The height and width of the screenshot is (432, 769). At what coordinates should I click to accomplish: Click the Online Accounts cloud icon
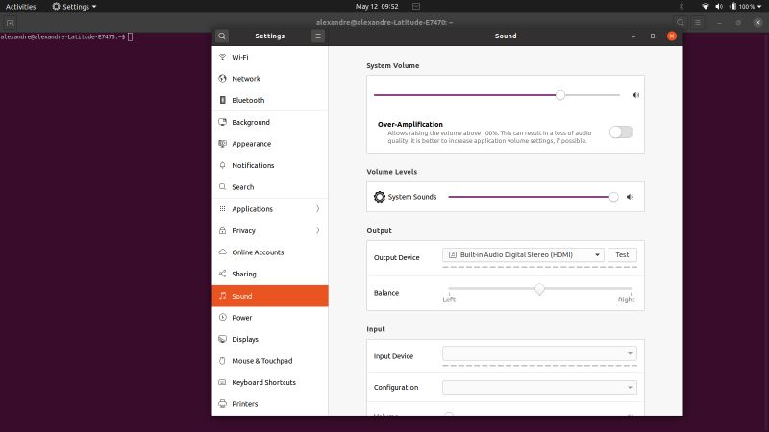(223, 252)
